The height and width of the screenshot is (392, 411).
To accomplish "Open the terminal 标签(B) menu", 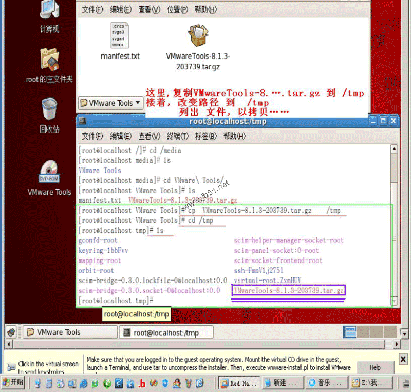I will [206, 136].
